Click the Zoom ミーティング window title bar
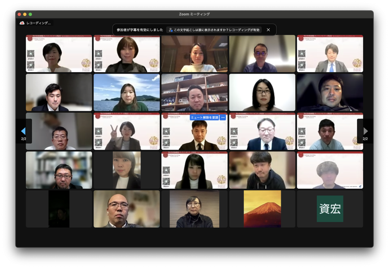The image size is (389, 268). pyautogui.click(x=194, y=14)
